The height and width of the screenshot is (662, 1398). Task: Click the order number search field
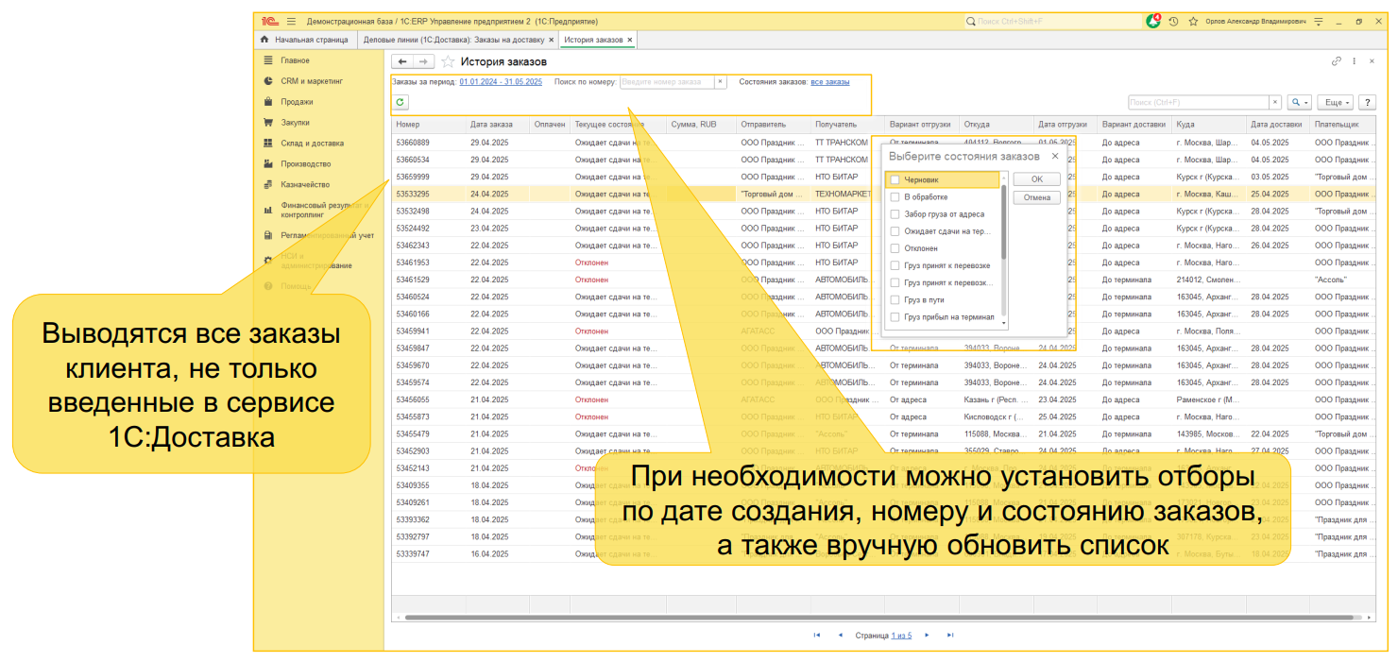point(666,82)
